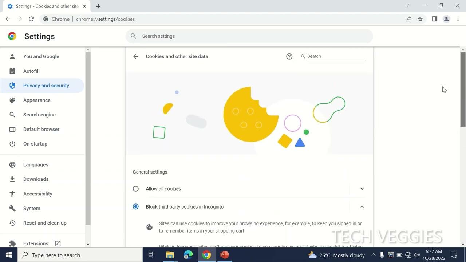Open the Windows Start menu
Viewport: 466px width, 262px height.
(x=9, y=255)
